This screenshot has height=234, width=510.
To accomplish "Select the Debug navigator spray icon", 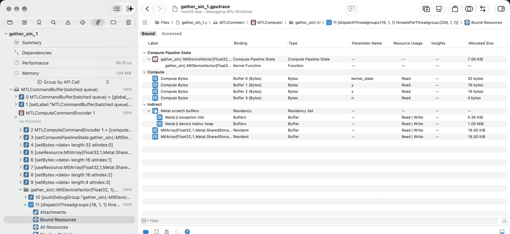I will [98, 22].
